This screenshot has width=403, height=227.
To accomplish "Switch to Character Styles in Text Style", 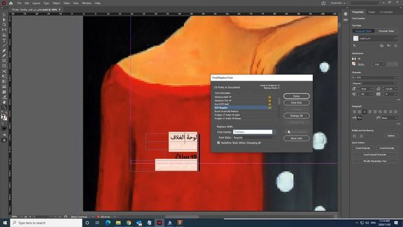I will (x=386, y=31).
